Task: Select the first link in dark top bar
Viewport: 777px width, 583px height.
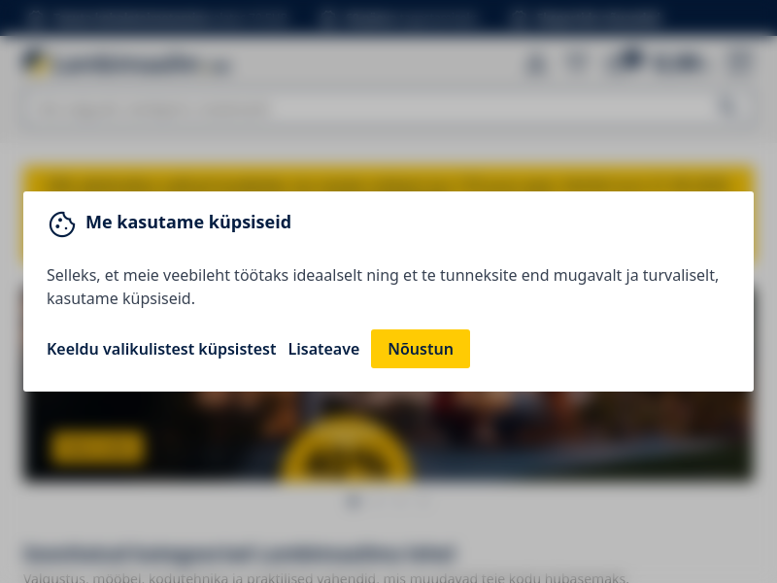Action: pyautogui.click(x=157, y=17)
